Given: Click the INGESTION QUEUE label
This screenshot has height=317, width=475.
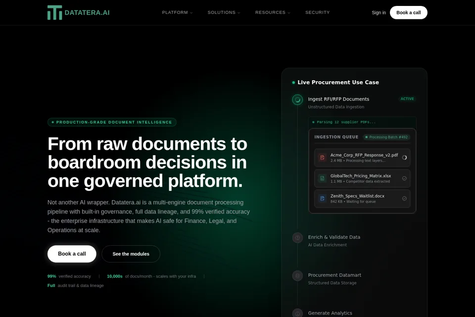Looking at the screenshot, I should [x=336, y=137].
